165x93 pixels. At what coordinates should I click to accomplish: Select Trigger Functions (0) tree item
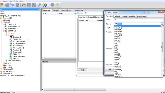point(20,56)
